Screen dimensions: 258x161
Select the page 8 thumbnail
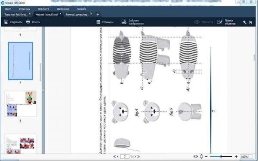click(x=20, y=104)
